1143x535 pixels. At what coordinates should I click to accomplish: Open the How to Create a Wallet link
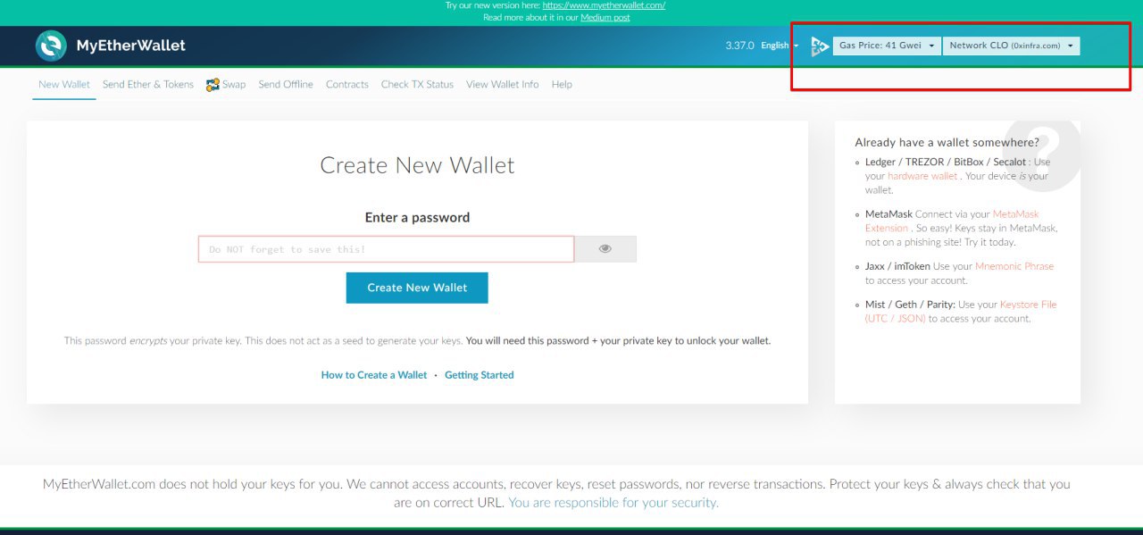(x=374, y=375)
